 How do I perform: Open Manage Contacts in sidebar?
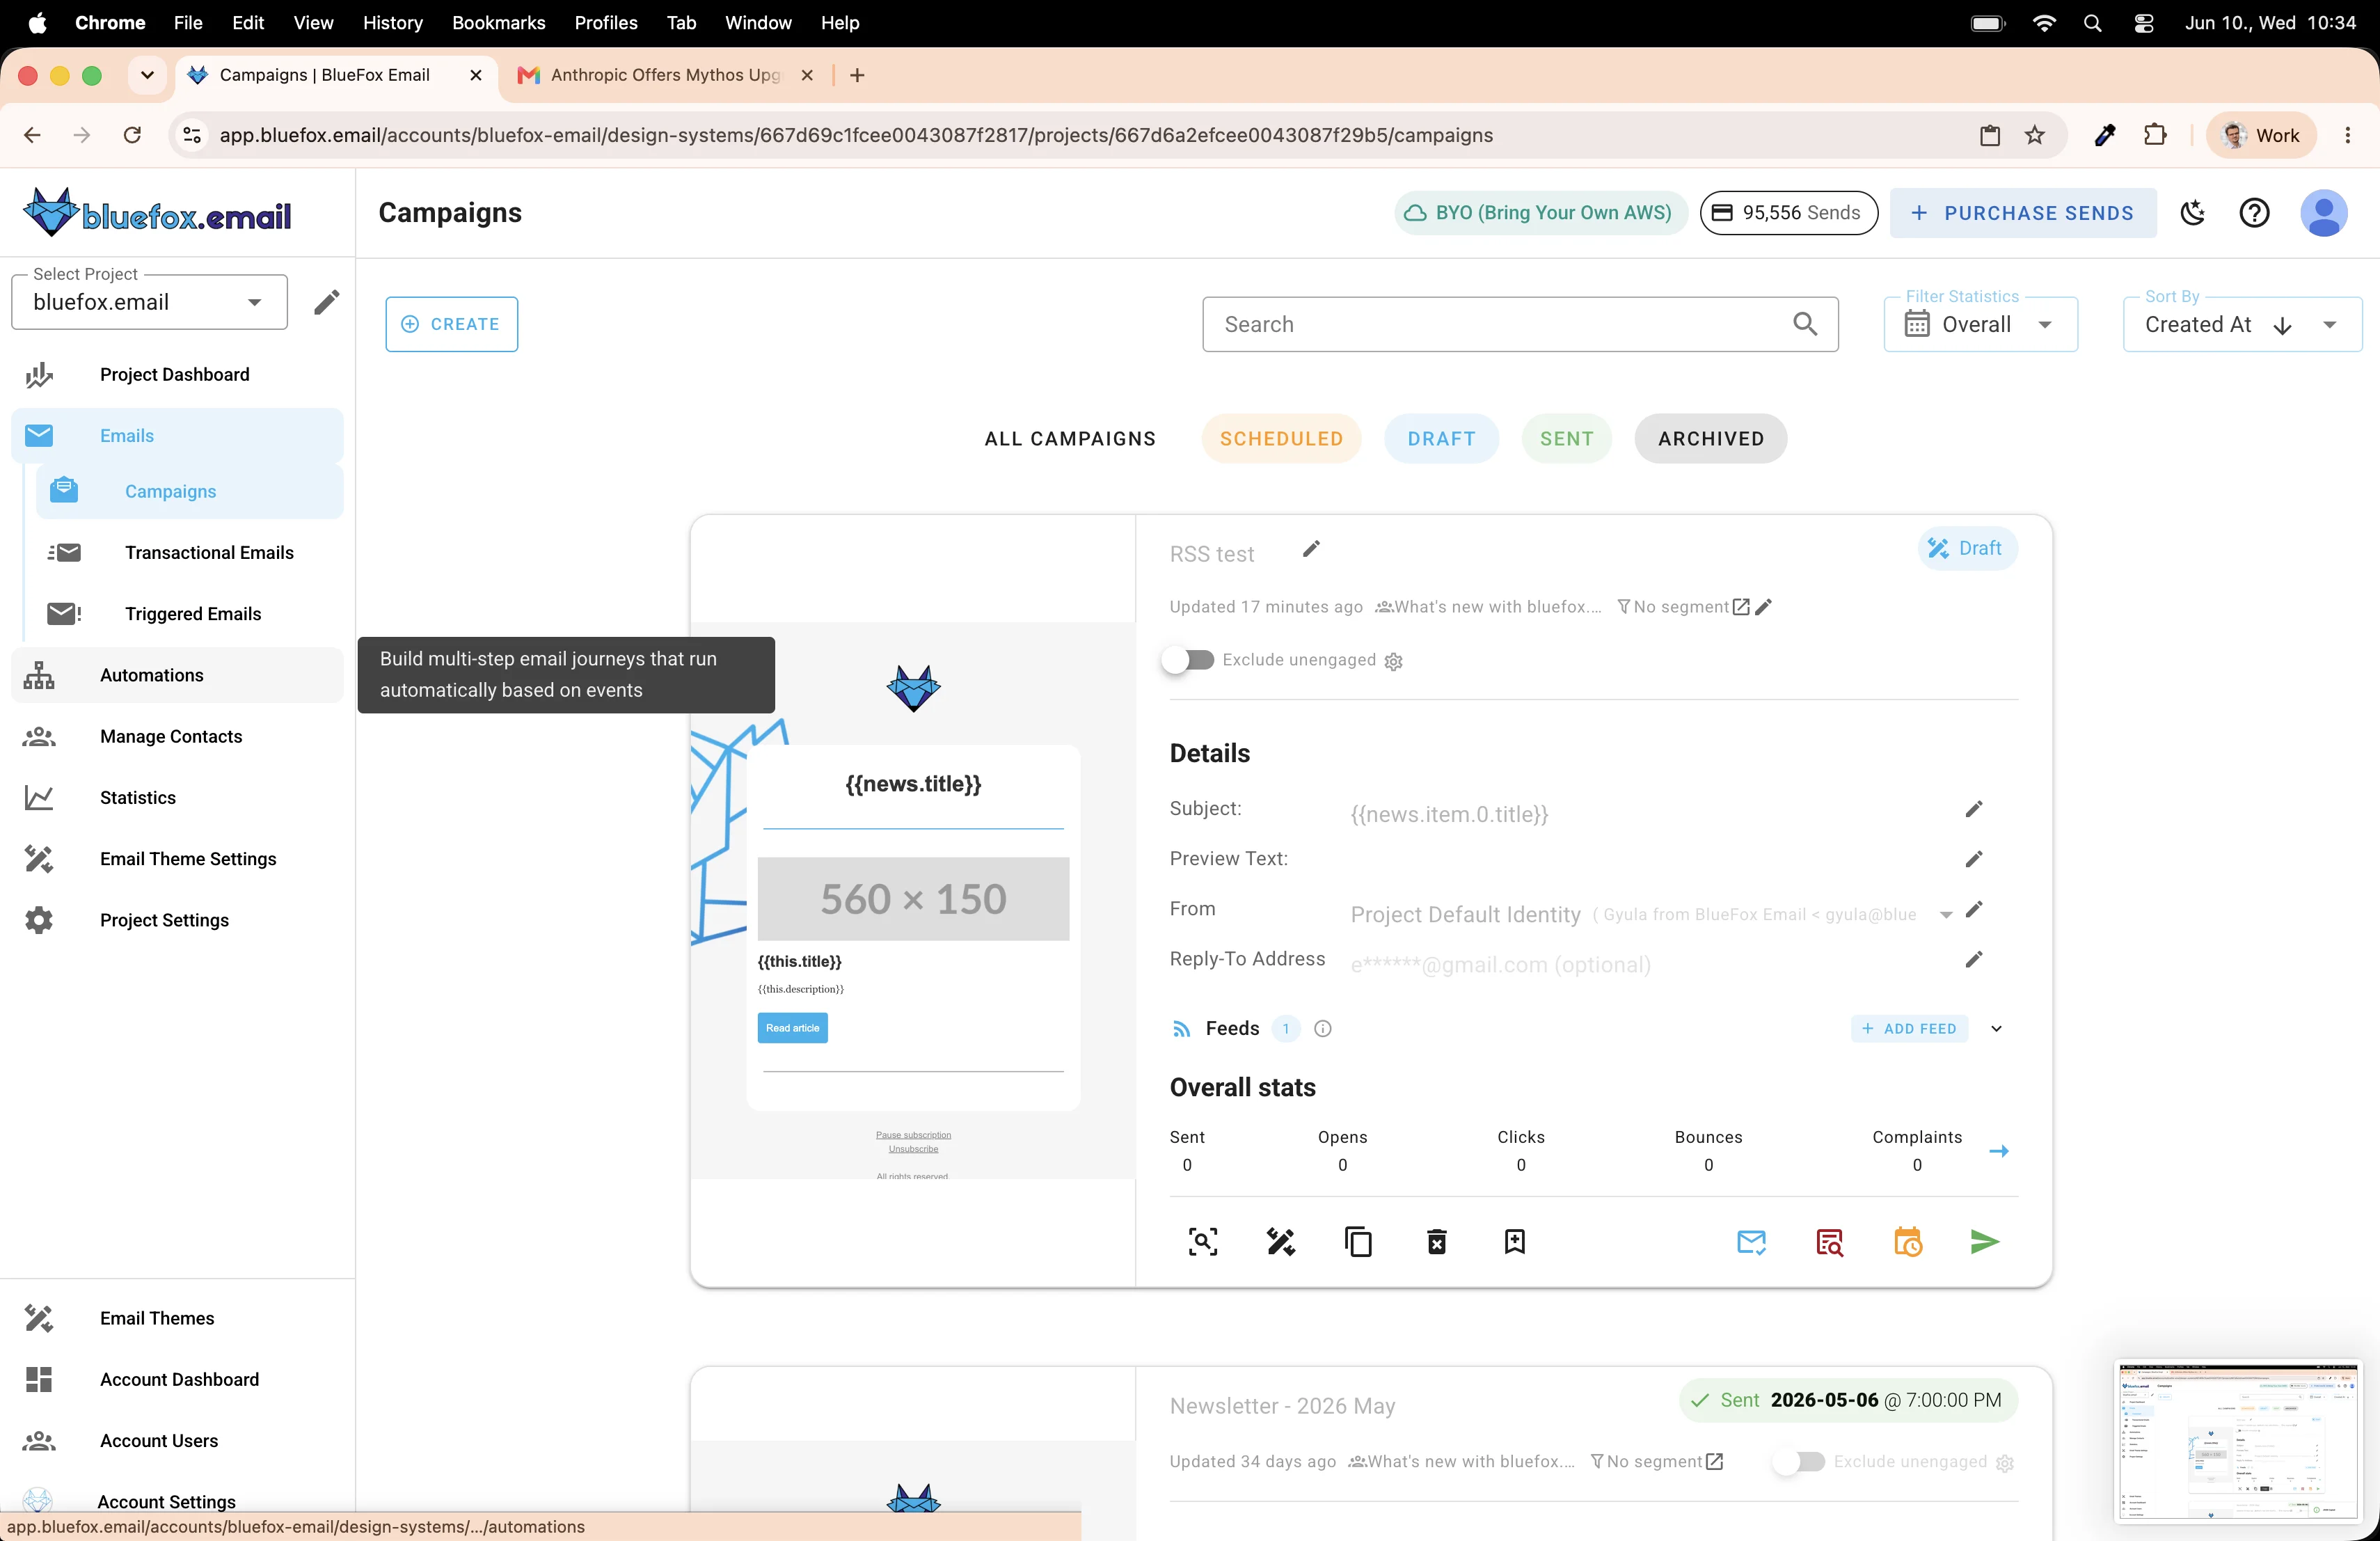point(177,736)
